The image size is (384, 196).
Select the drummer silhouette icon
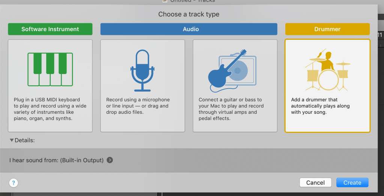pyautogui.click(x=327, y=70)
